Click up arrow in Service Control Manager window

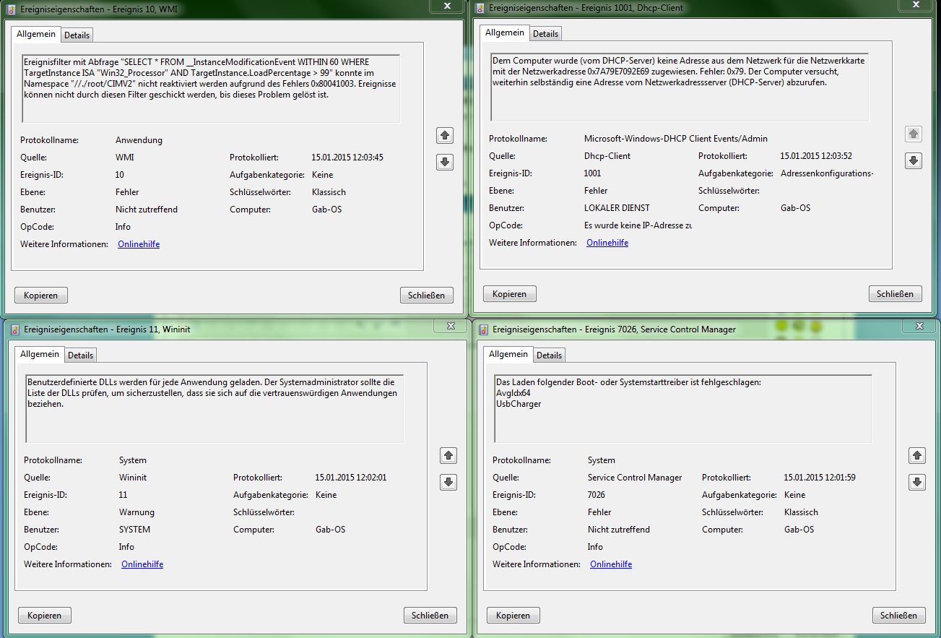917,455
